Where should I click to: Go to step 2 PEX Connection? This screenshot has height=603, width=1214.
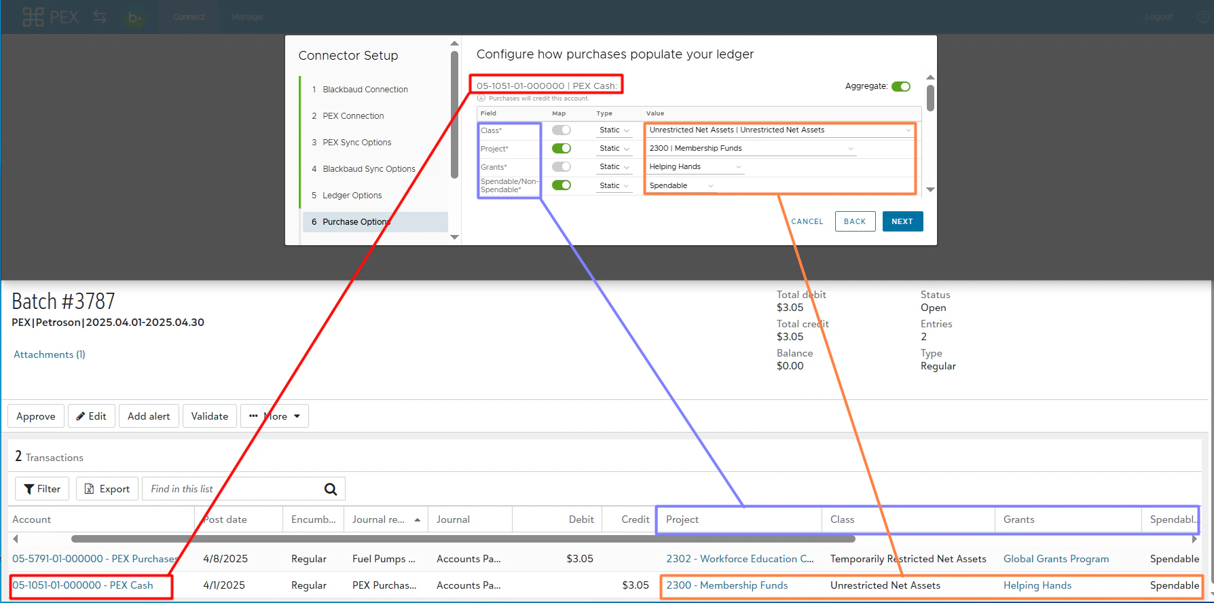(348, 116)
